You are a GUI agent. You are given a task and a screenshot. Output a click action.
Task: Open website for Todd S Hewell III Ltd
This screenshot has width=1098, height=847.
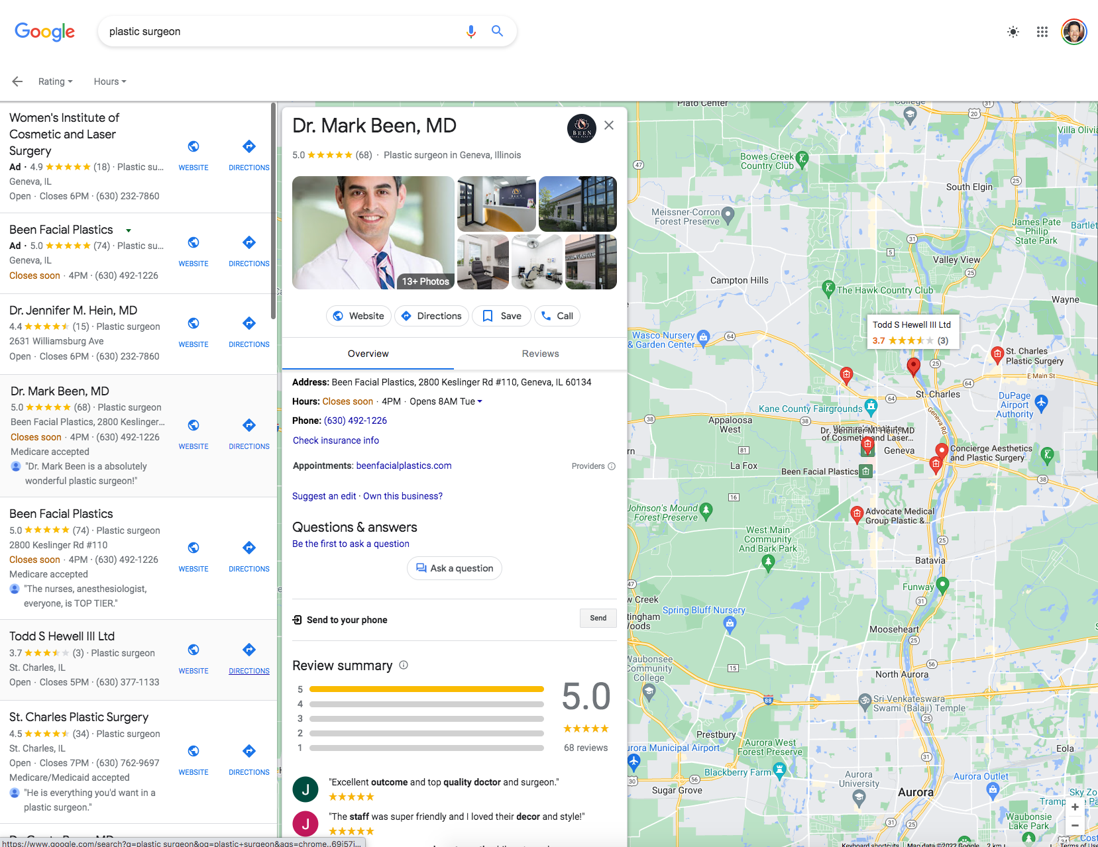click(x=193, y=658)
